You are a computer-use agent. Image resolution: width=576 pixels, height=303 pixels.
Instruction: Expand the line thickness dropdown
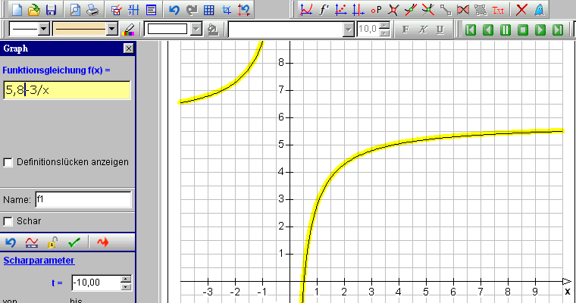tap(113, 30)
